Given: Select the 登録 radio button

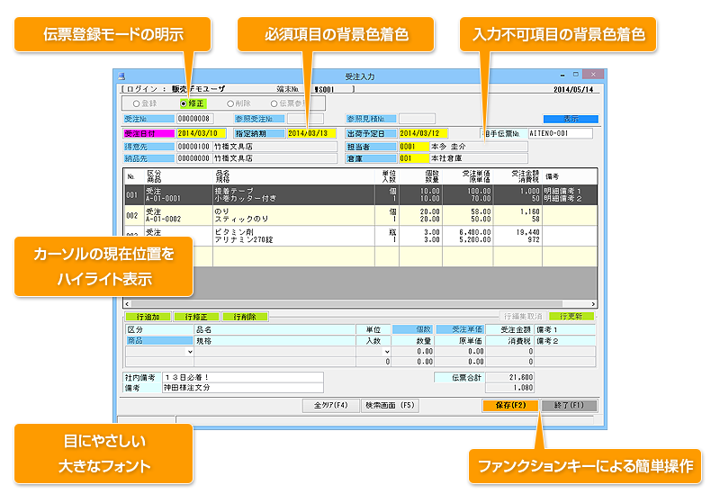Looking at the screenshot, I should tap(136, 103).
